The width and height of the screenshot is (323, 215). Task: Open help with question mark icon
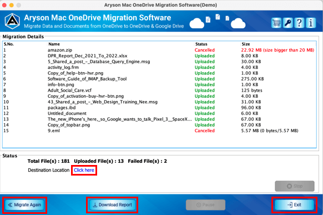[x=299, y=23]
